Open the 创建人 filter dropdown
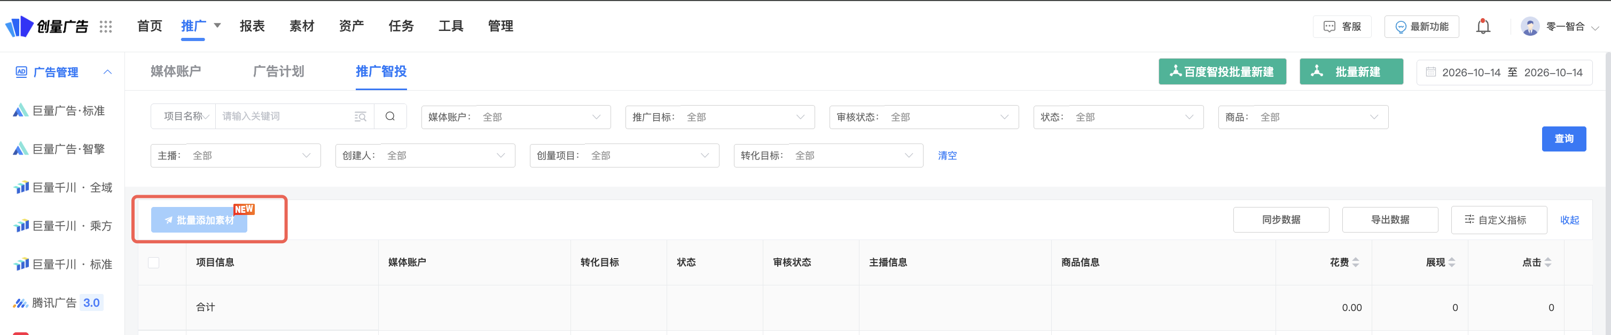This screenshot has height=335, width=1611. 425,156
